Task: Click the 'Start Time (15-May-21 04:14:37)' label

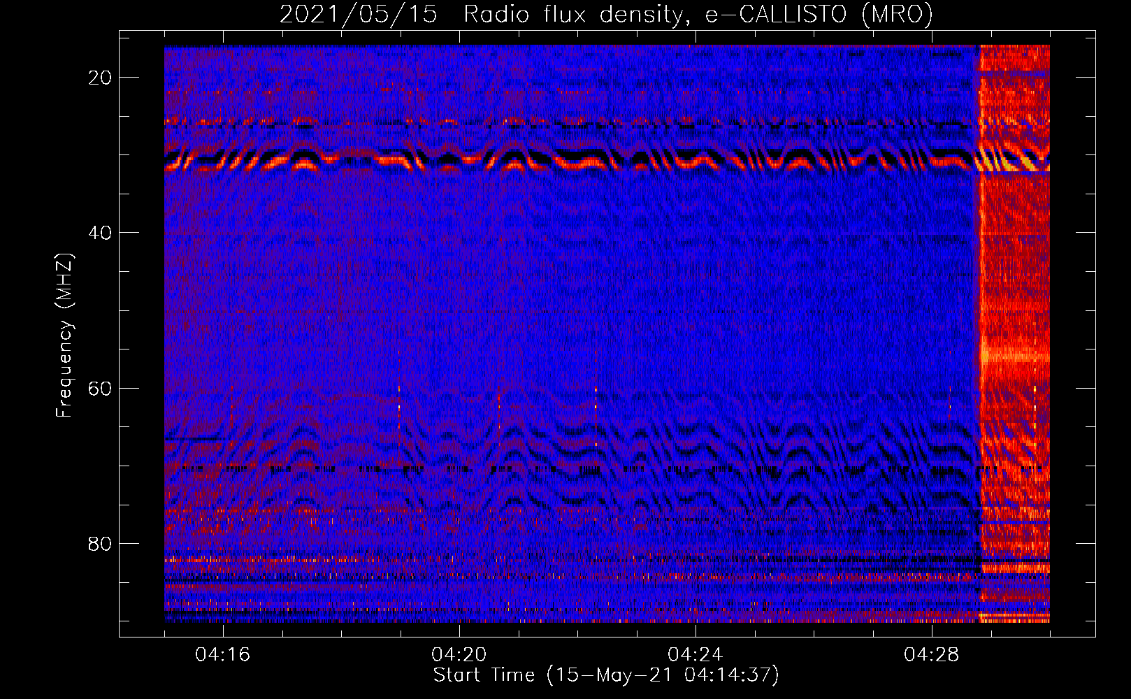Action: pos(606,675)
